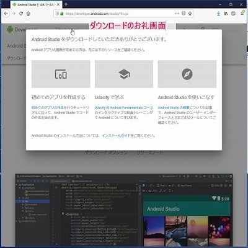
Task: Show site information icon in address bar
Action: (x=57, y=14)
